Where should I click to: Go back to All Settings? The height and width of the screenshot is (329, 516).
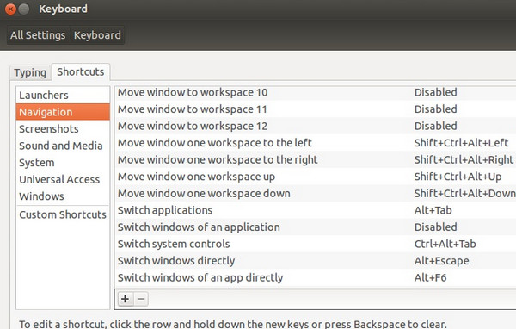point(38,35)
